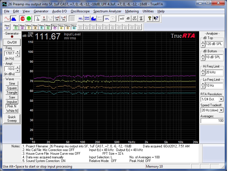Increase Hi Freq Limit with up arrow
This screenshot has width=230, height=171.
point(203,71)
